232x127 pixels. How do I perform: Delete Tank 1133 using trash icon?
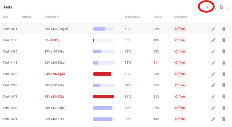click(x=224, y=40)
